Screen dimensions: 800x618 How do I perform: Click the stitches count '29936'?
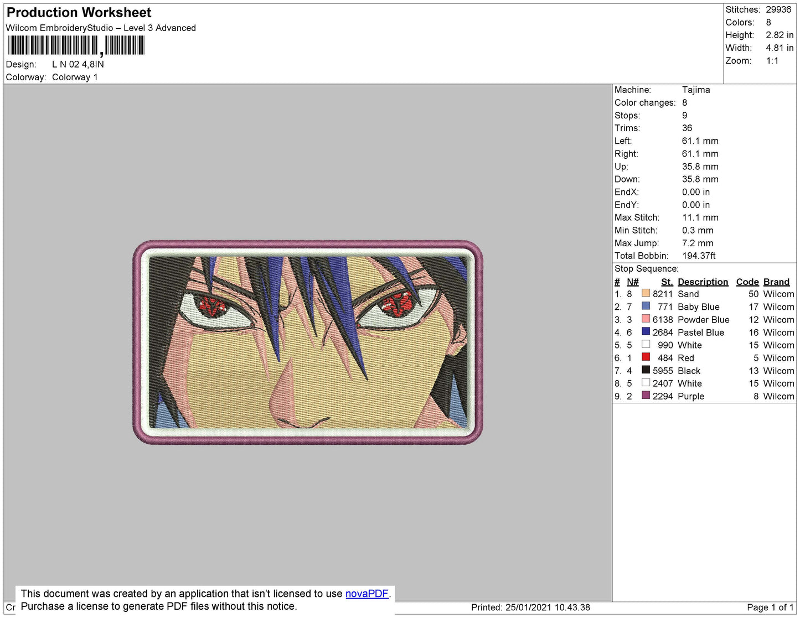pyautogui.click(x=778, y=9)
